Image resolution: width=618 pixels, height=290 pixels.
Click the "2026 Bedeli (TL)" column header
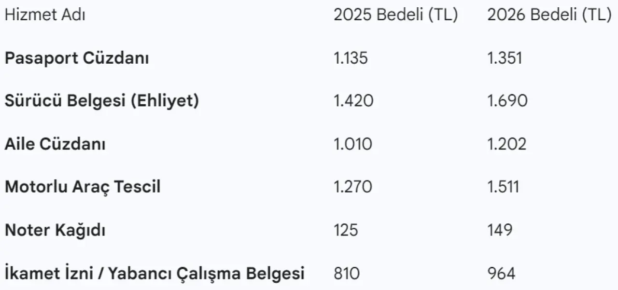pyautogui.click(x=549, y=15)
